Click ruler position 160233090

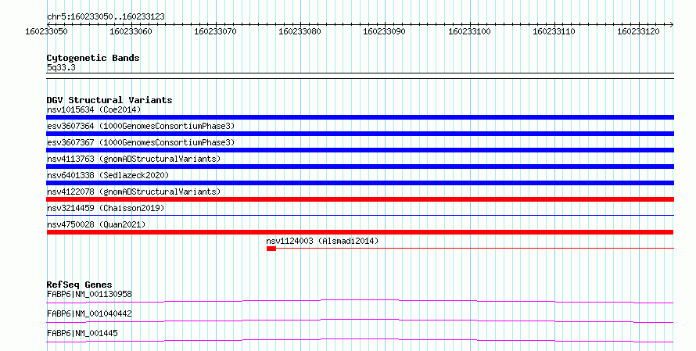pos(385,31)
